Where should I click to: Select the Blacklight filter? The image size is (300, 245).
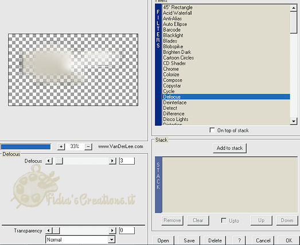pyautogui.click(x=226, y=35)
